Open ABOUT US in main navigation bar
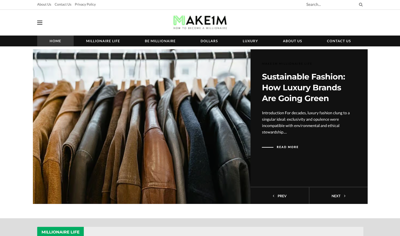Image resolution: width=400 pixels, height=236 pixels. tap(292, 41)
